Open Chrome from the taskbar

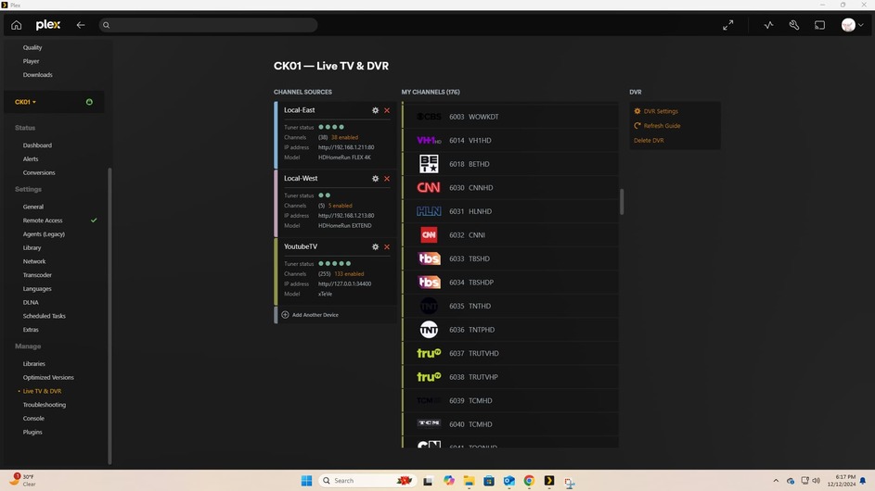[529, 481]
